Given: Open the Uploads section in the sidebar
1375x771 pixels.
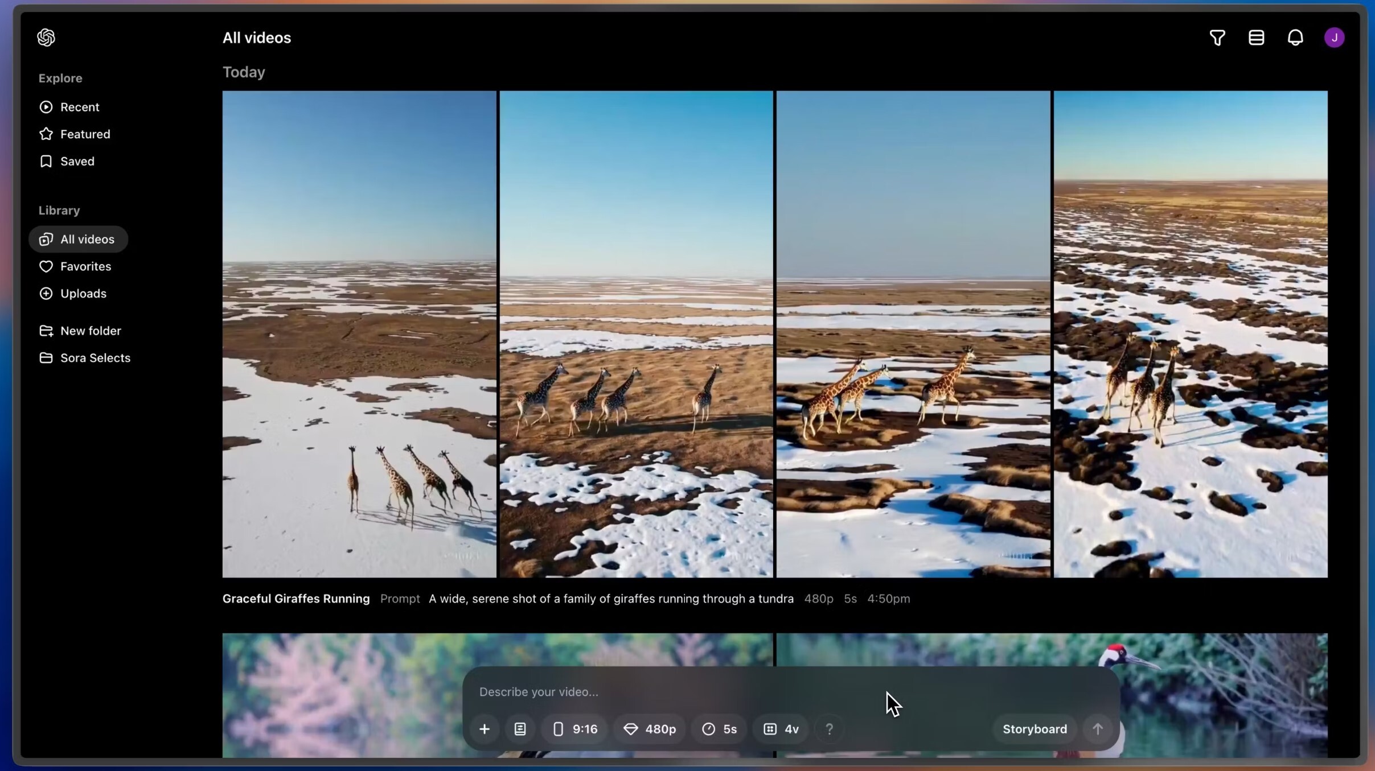Looking at the screenshot, I should click(x=82, y=293).
